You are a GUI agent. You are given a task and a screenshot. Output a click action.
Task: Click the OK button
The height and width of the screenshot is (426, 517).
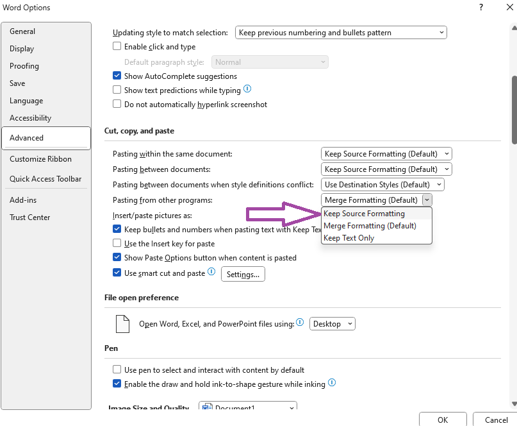pos(443,420)
